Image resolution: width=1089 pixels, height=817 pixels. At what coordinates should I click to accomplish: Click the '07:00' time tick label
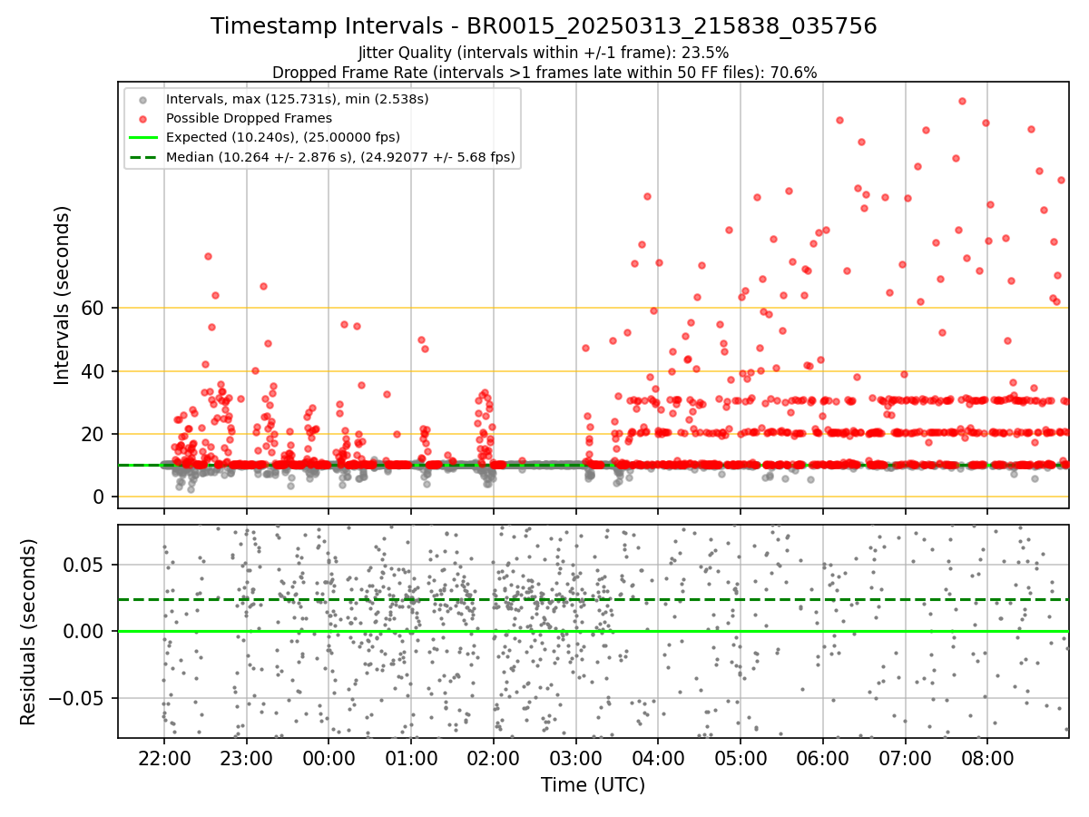coord(906,757)
